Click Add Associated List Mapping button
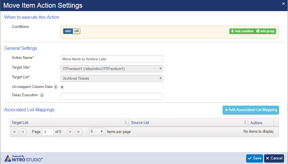The image size is (288, 164). point(251,110)
